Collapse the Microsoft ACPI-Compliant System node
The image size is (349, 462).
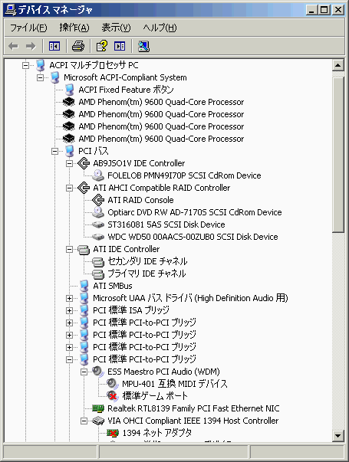(40, 77)
